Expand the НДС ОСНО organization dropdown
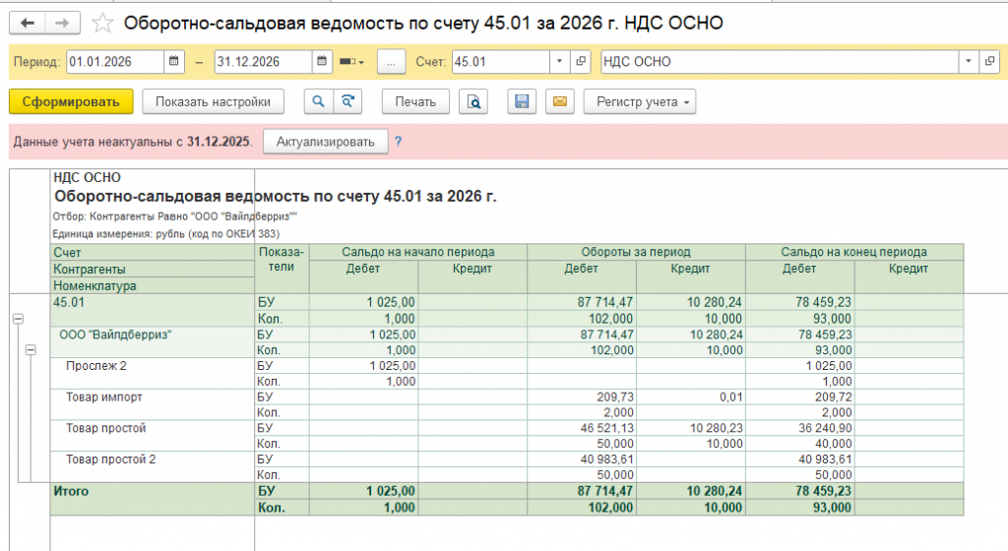Screen dimensions: 1008x551 (x=969, y=62)
